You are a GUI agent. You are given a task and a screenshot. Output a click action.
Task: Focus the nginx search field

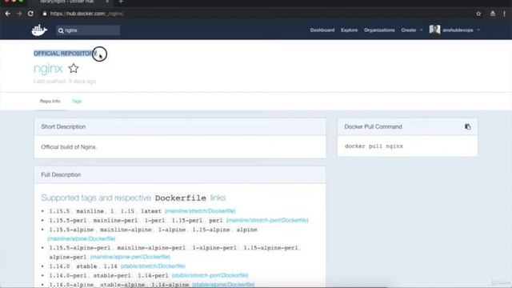(x=88, y=30)
